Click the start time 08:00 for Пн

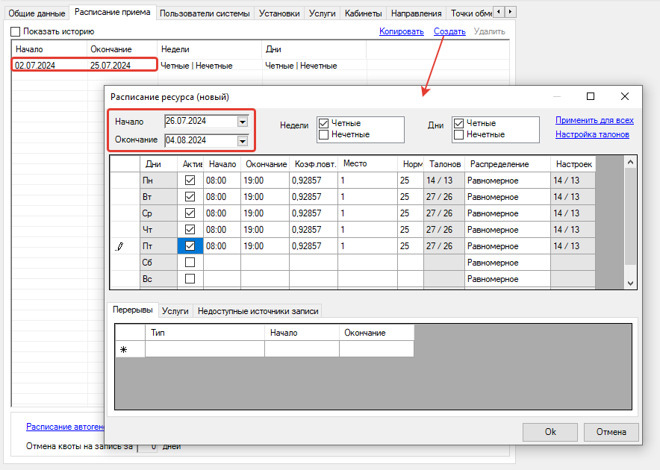(x=222, y=181)
